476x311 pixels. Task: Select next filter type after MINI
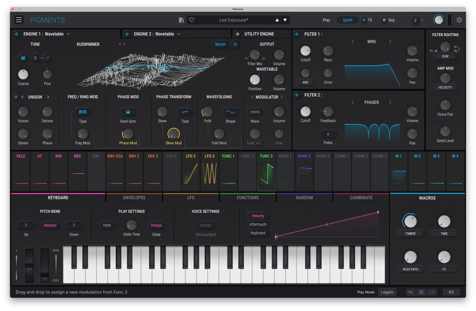tap(390, 41)
